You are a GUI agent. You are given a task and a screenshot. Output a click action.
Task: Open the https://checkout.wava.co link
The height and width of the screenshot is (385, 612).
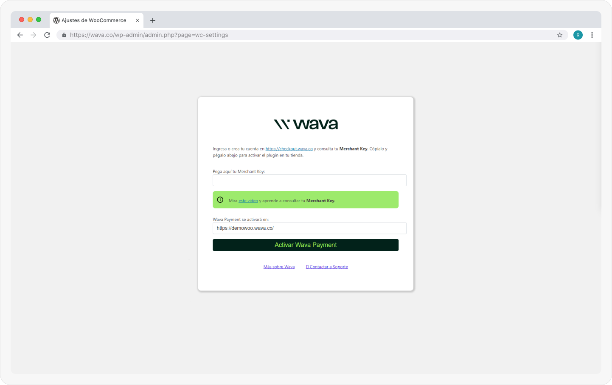click(x=289, y=149)
